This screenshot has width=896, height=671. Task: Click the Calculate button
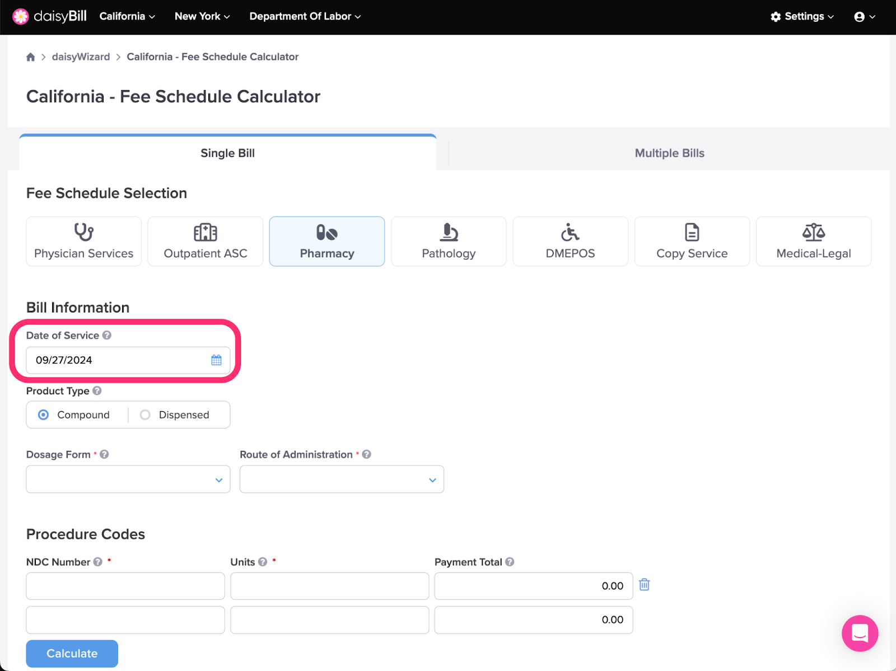[x=72, y=654]
